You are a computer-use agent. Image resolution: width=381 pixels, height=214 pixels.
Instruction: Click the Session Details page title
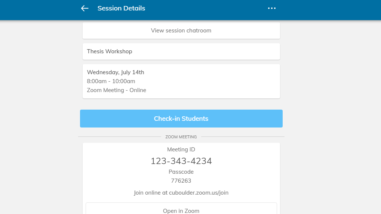click(121, 8)
